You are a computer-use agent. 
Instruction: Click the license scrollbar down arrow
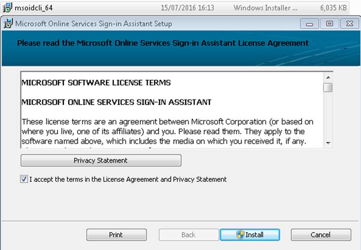[x=328, y=143]
